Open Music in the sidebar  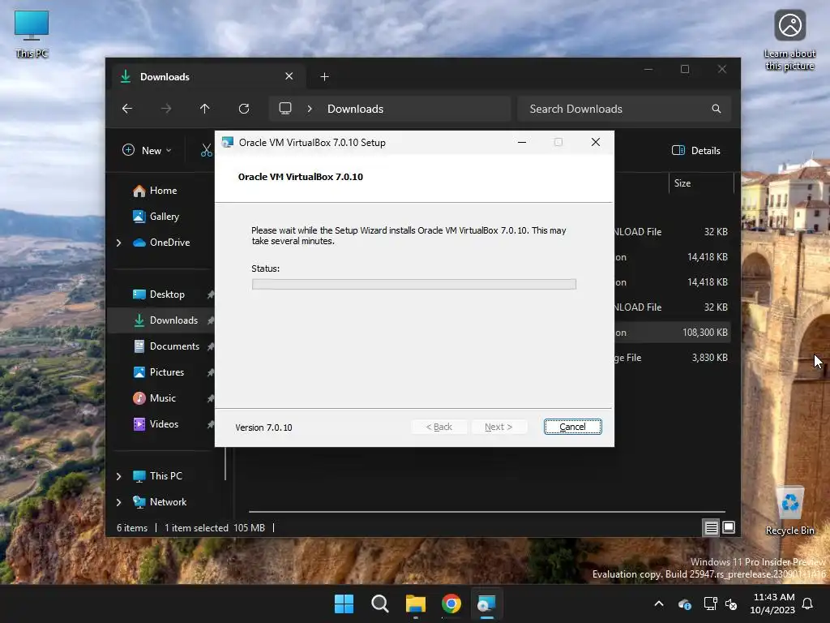pos(162,398)
